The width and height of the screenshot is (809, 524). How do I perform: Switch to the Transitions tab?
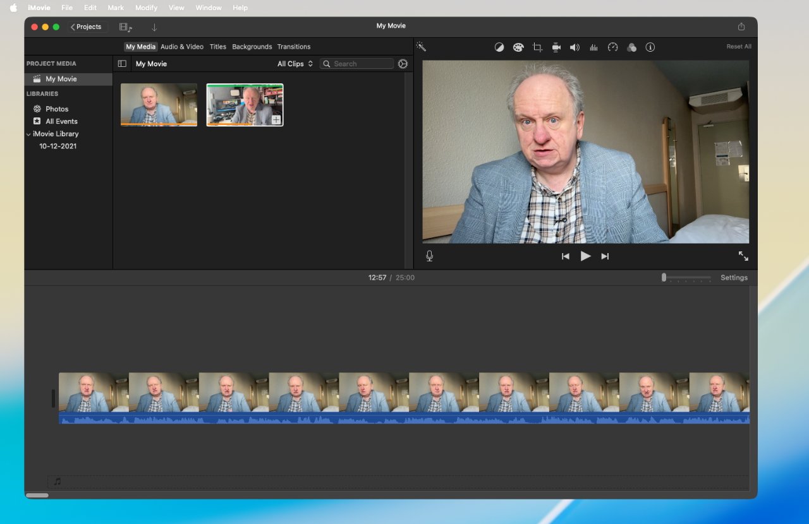(x=294, y=46)
